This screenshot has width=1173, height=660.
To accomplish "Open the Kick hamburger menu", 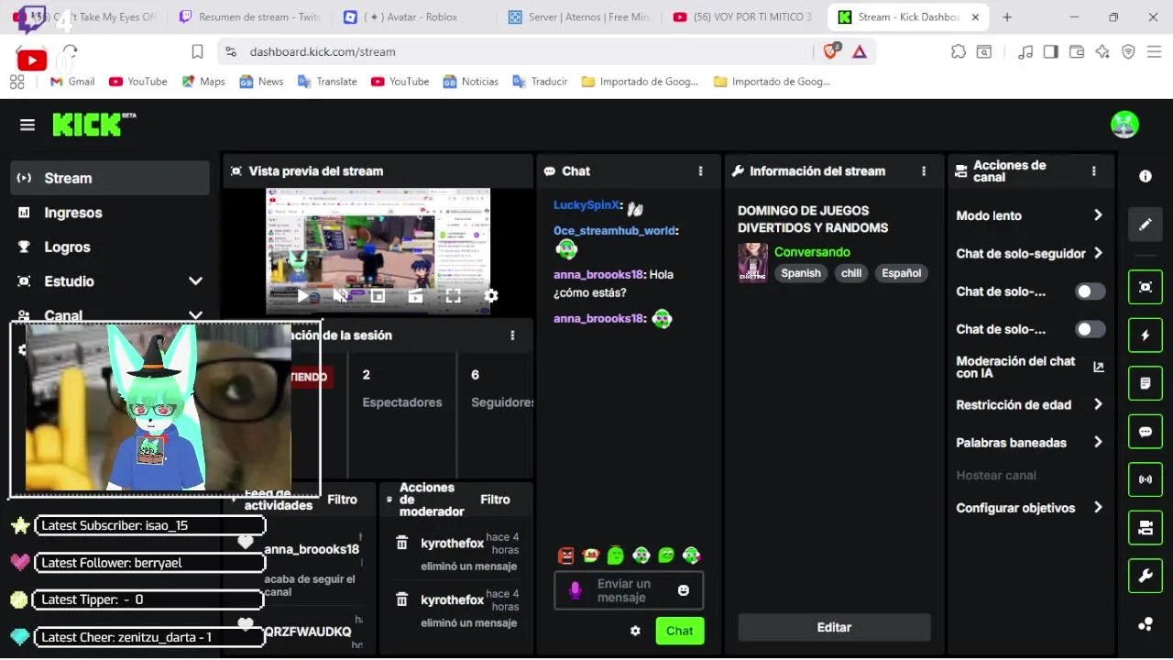I will tap(27, 125).
